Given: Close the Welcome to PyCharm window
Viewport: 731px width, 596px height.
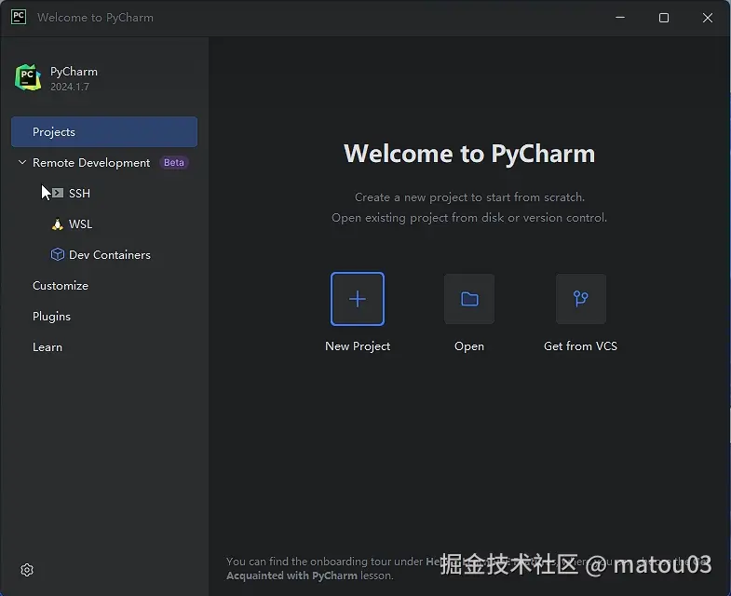Looking at the screenshot, I should coord(708,18).
